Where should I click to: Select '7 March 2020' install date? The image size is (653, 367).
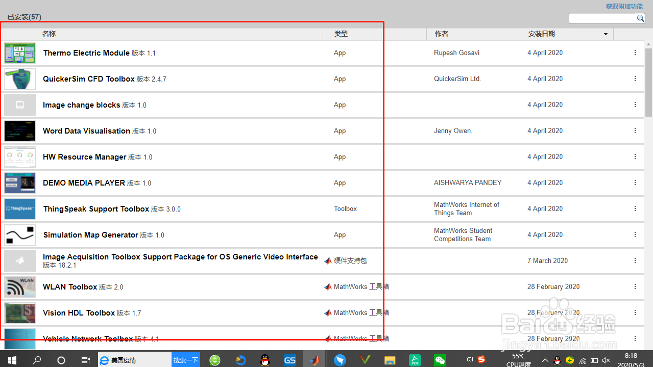coord(547,260)
